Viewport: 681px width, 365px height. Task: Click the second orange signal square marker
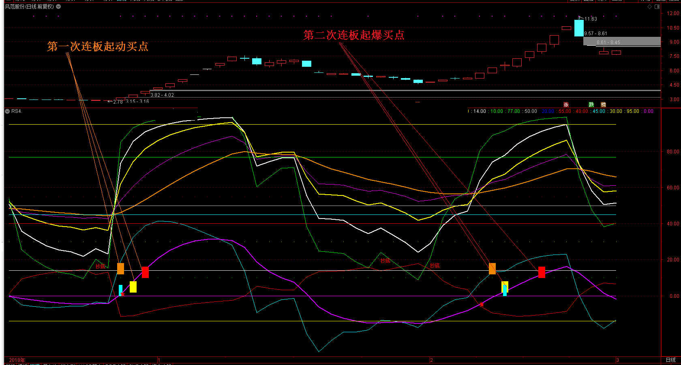tap(492, 269)
